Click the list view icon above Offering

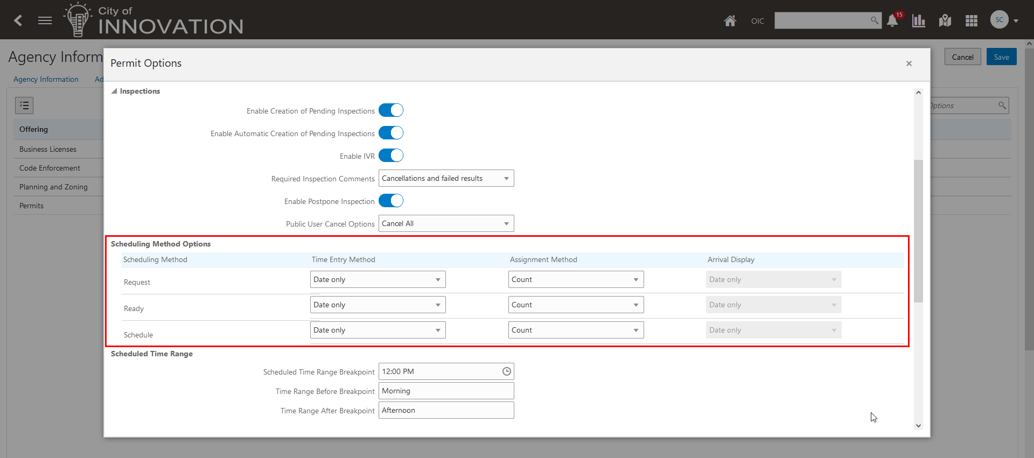tap(24, 105)
